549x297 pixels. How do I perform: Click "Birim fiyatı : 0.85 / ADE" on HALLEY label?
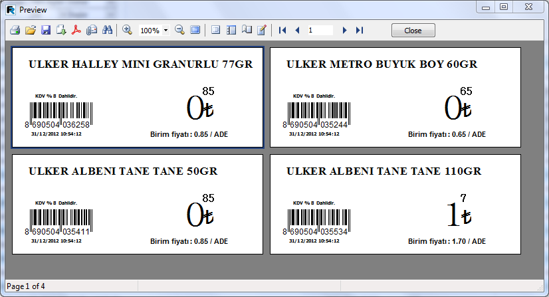tap(189, 134)
